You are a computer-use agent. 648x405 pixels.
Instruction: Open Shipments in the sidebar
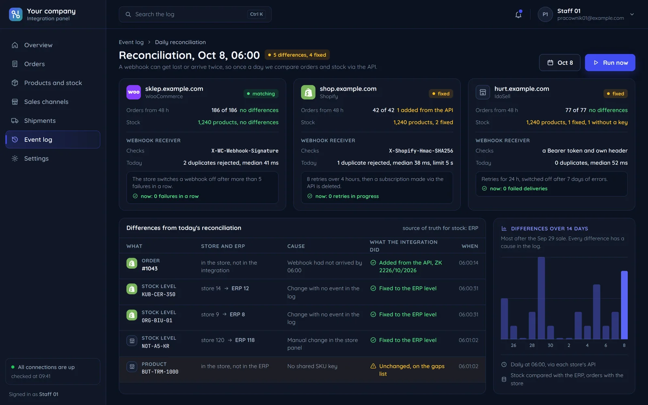point(53,121)
